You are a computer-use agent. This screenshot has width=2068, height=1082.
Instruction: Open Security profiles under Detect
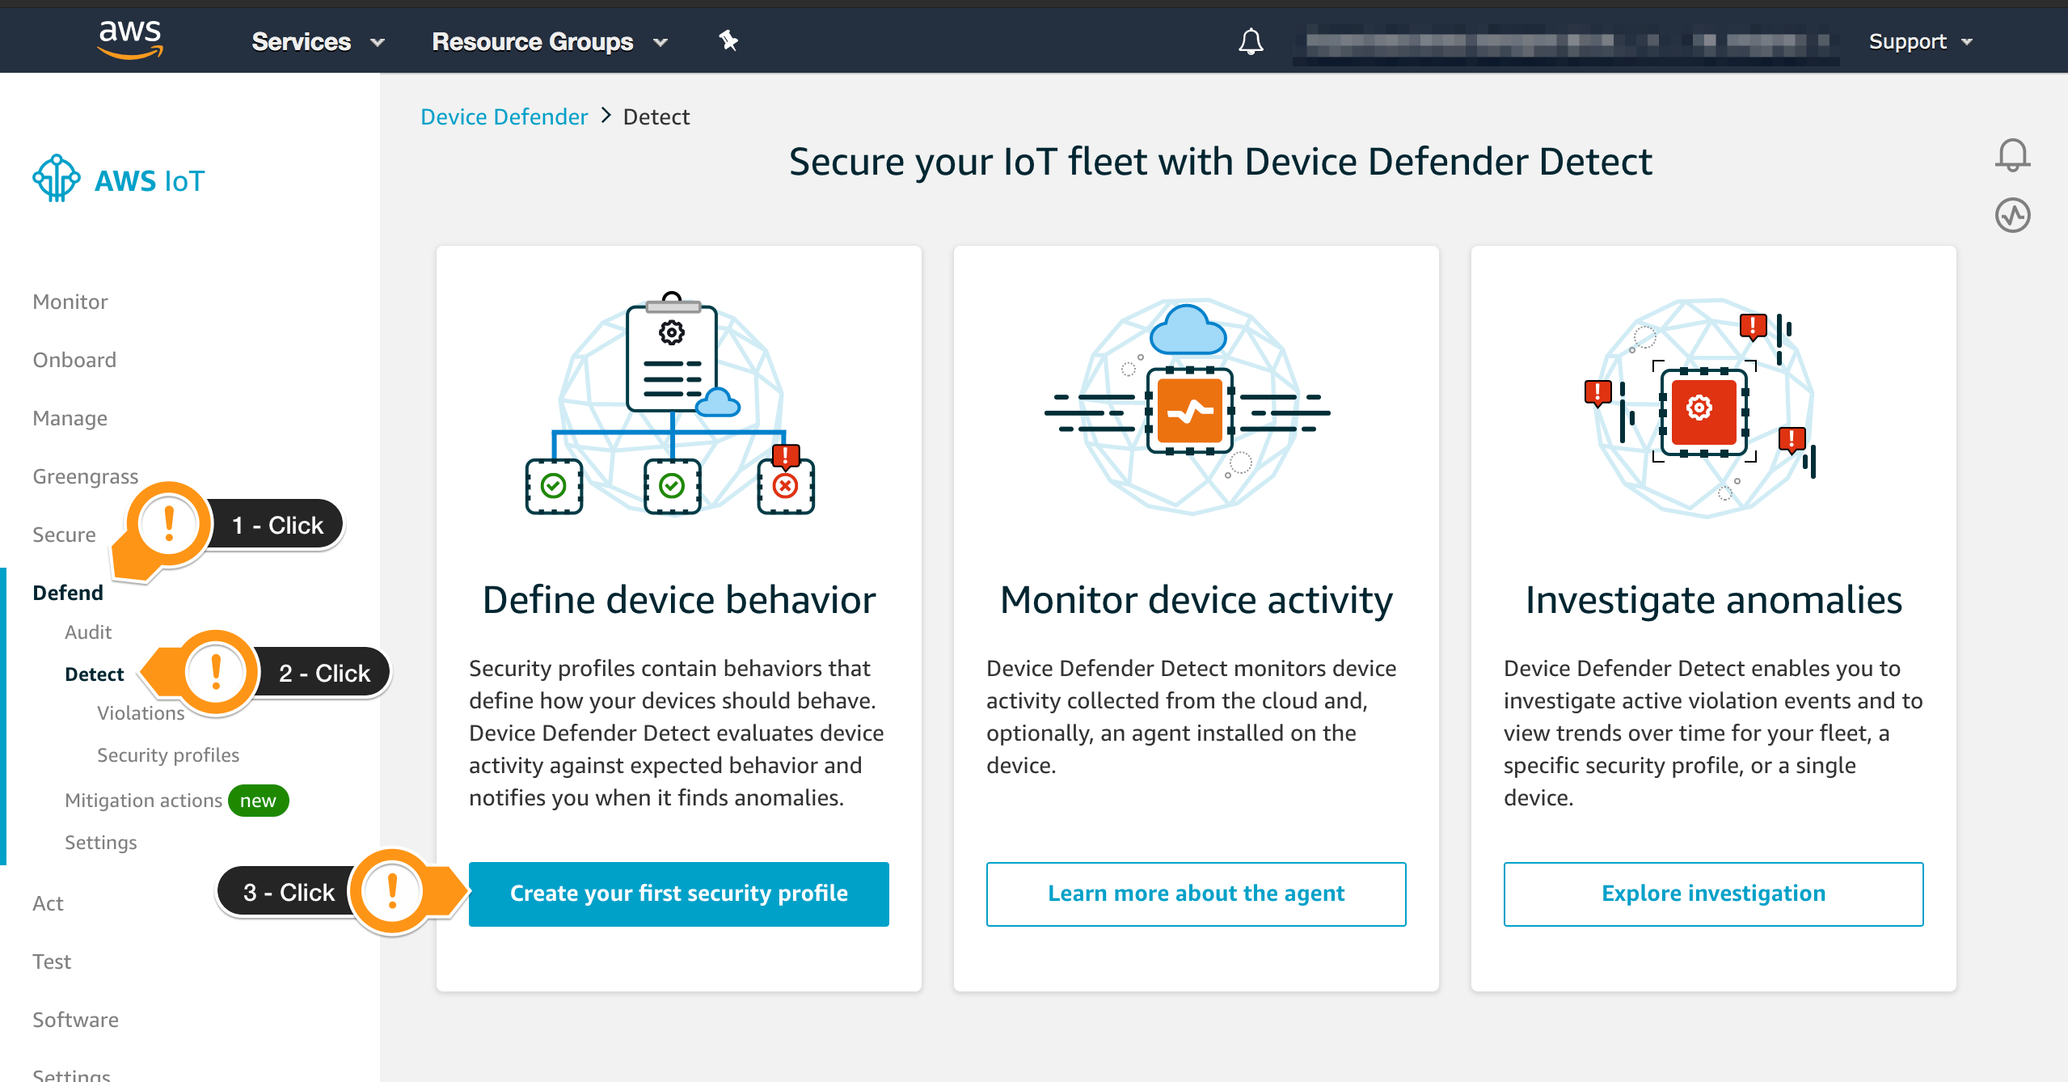168,755
